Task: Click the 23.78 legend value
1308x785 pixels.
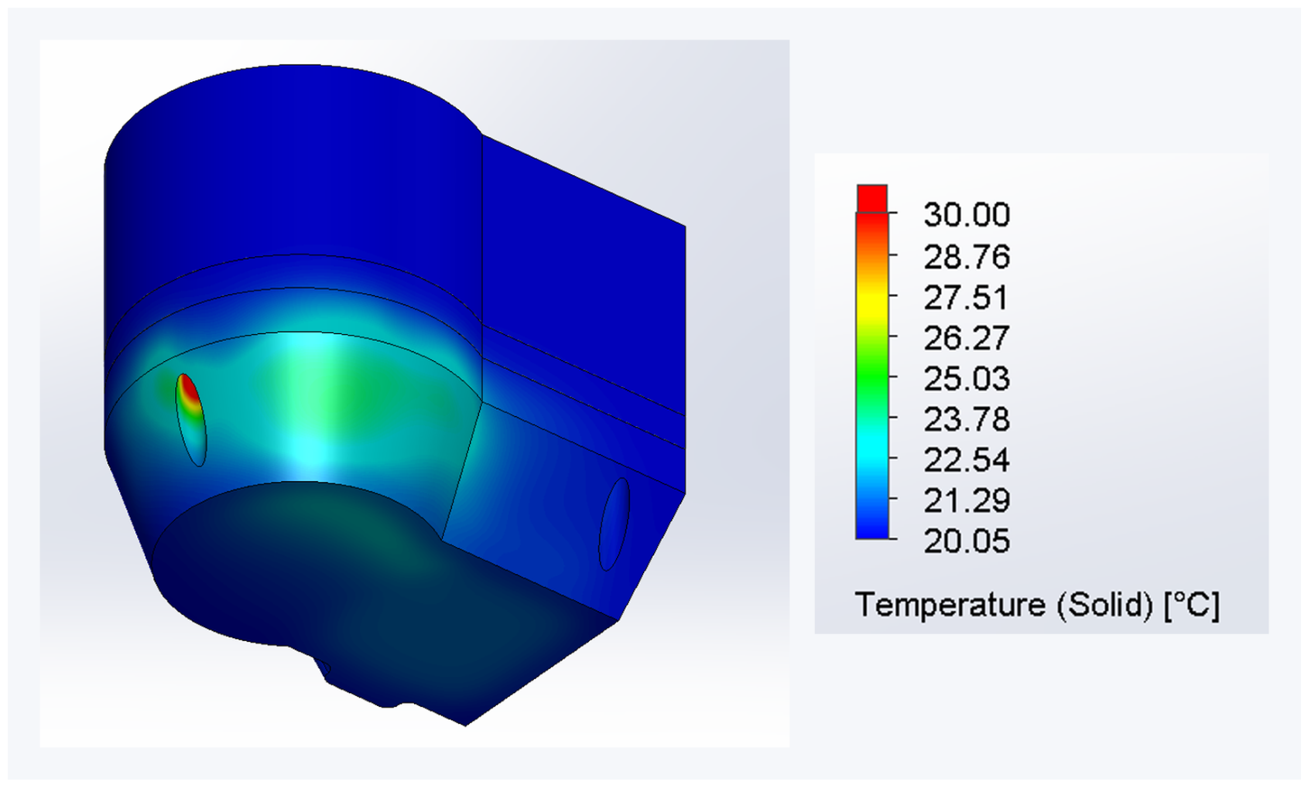Action: 967,420
